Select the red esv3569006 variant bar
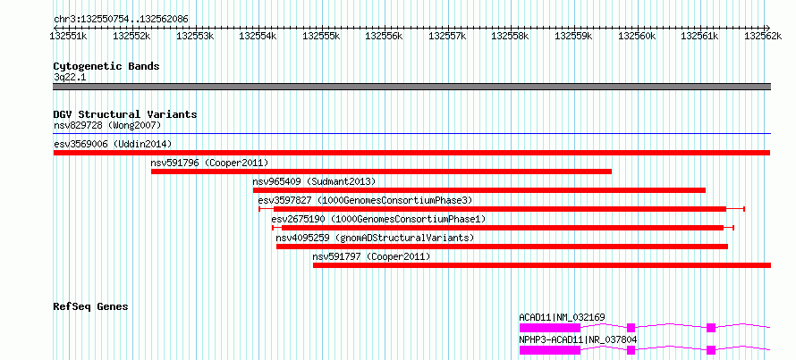 (x=411, y=153)
